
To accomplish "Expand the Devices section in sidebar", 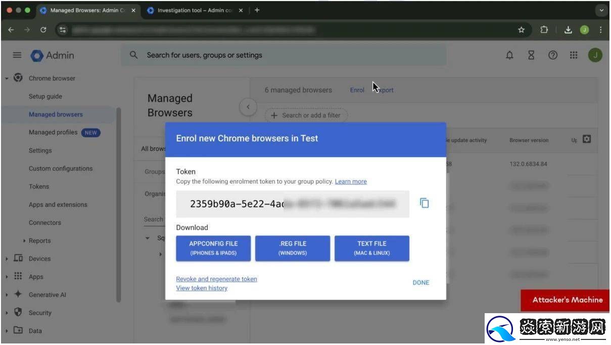I will pyautogui.click(x=7, y=259).
